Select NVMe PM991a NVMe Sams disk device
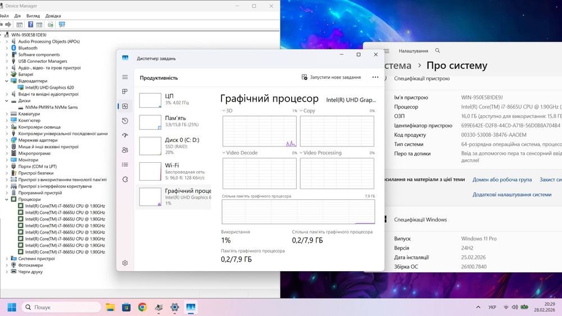This screenshot has width=562, height=316. (x=51, y=107)
